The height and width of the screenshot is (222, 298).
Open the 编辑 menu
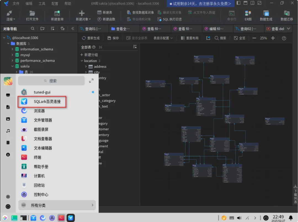pos(29,3)
